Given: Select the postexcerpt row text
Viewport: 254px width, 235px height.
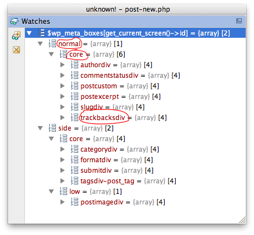Looking at the screenshot, I should click(x=120, y=97).
